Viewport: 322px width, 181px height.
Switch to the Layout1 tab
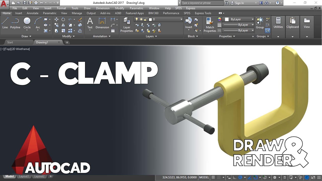pos(24,176)
